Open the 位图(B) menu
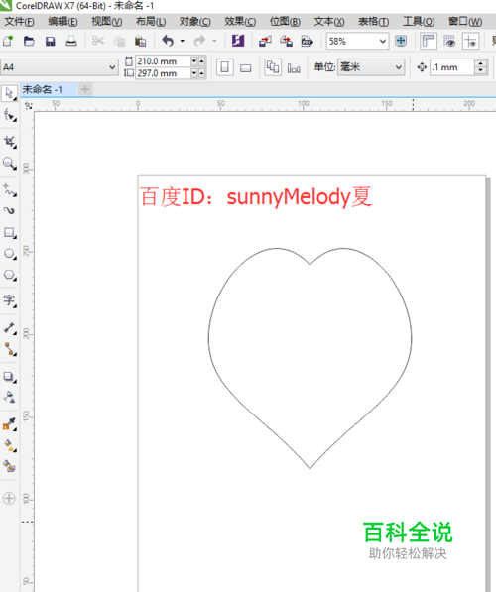496x592 pixels. 285,22
